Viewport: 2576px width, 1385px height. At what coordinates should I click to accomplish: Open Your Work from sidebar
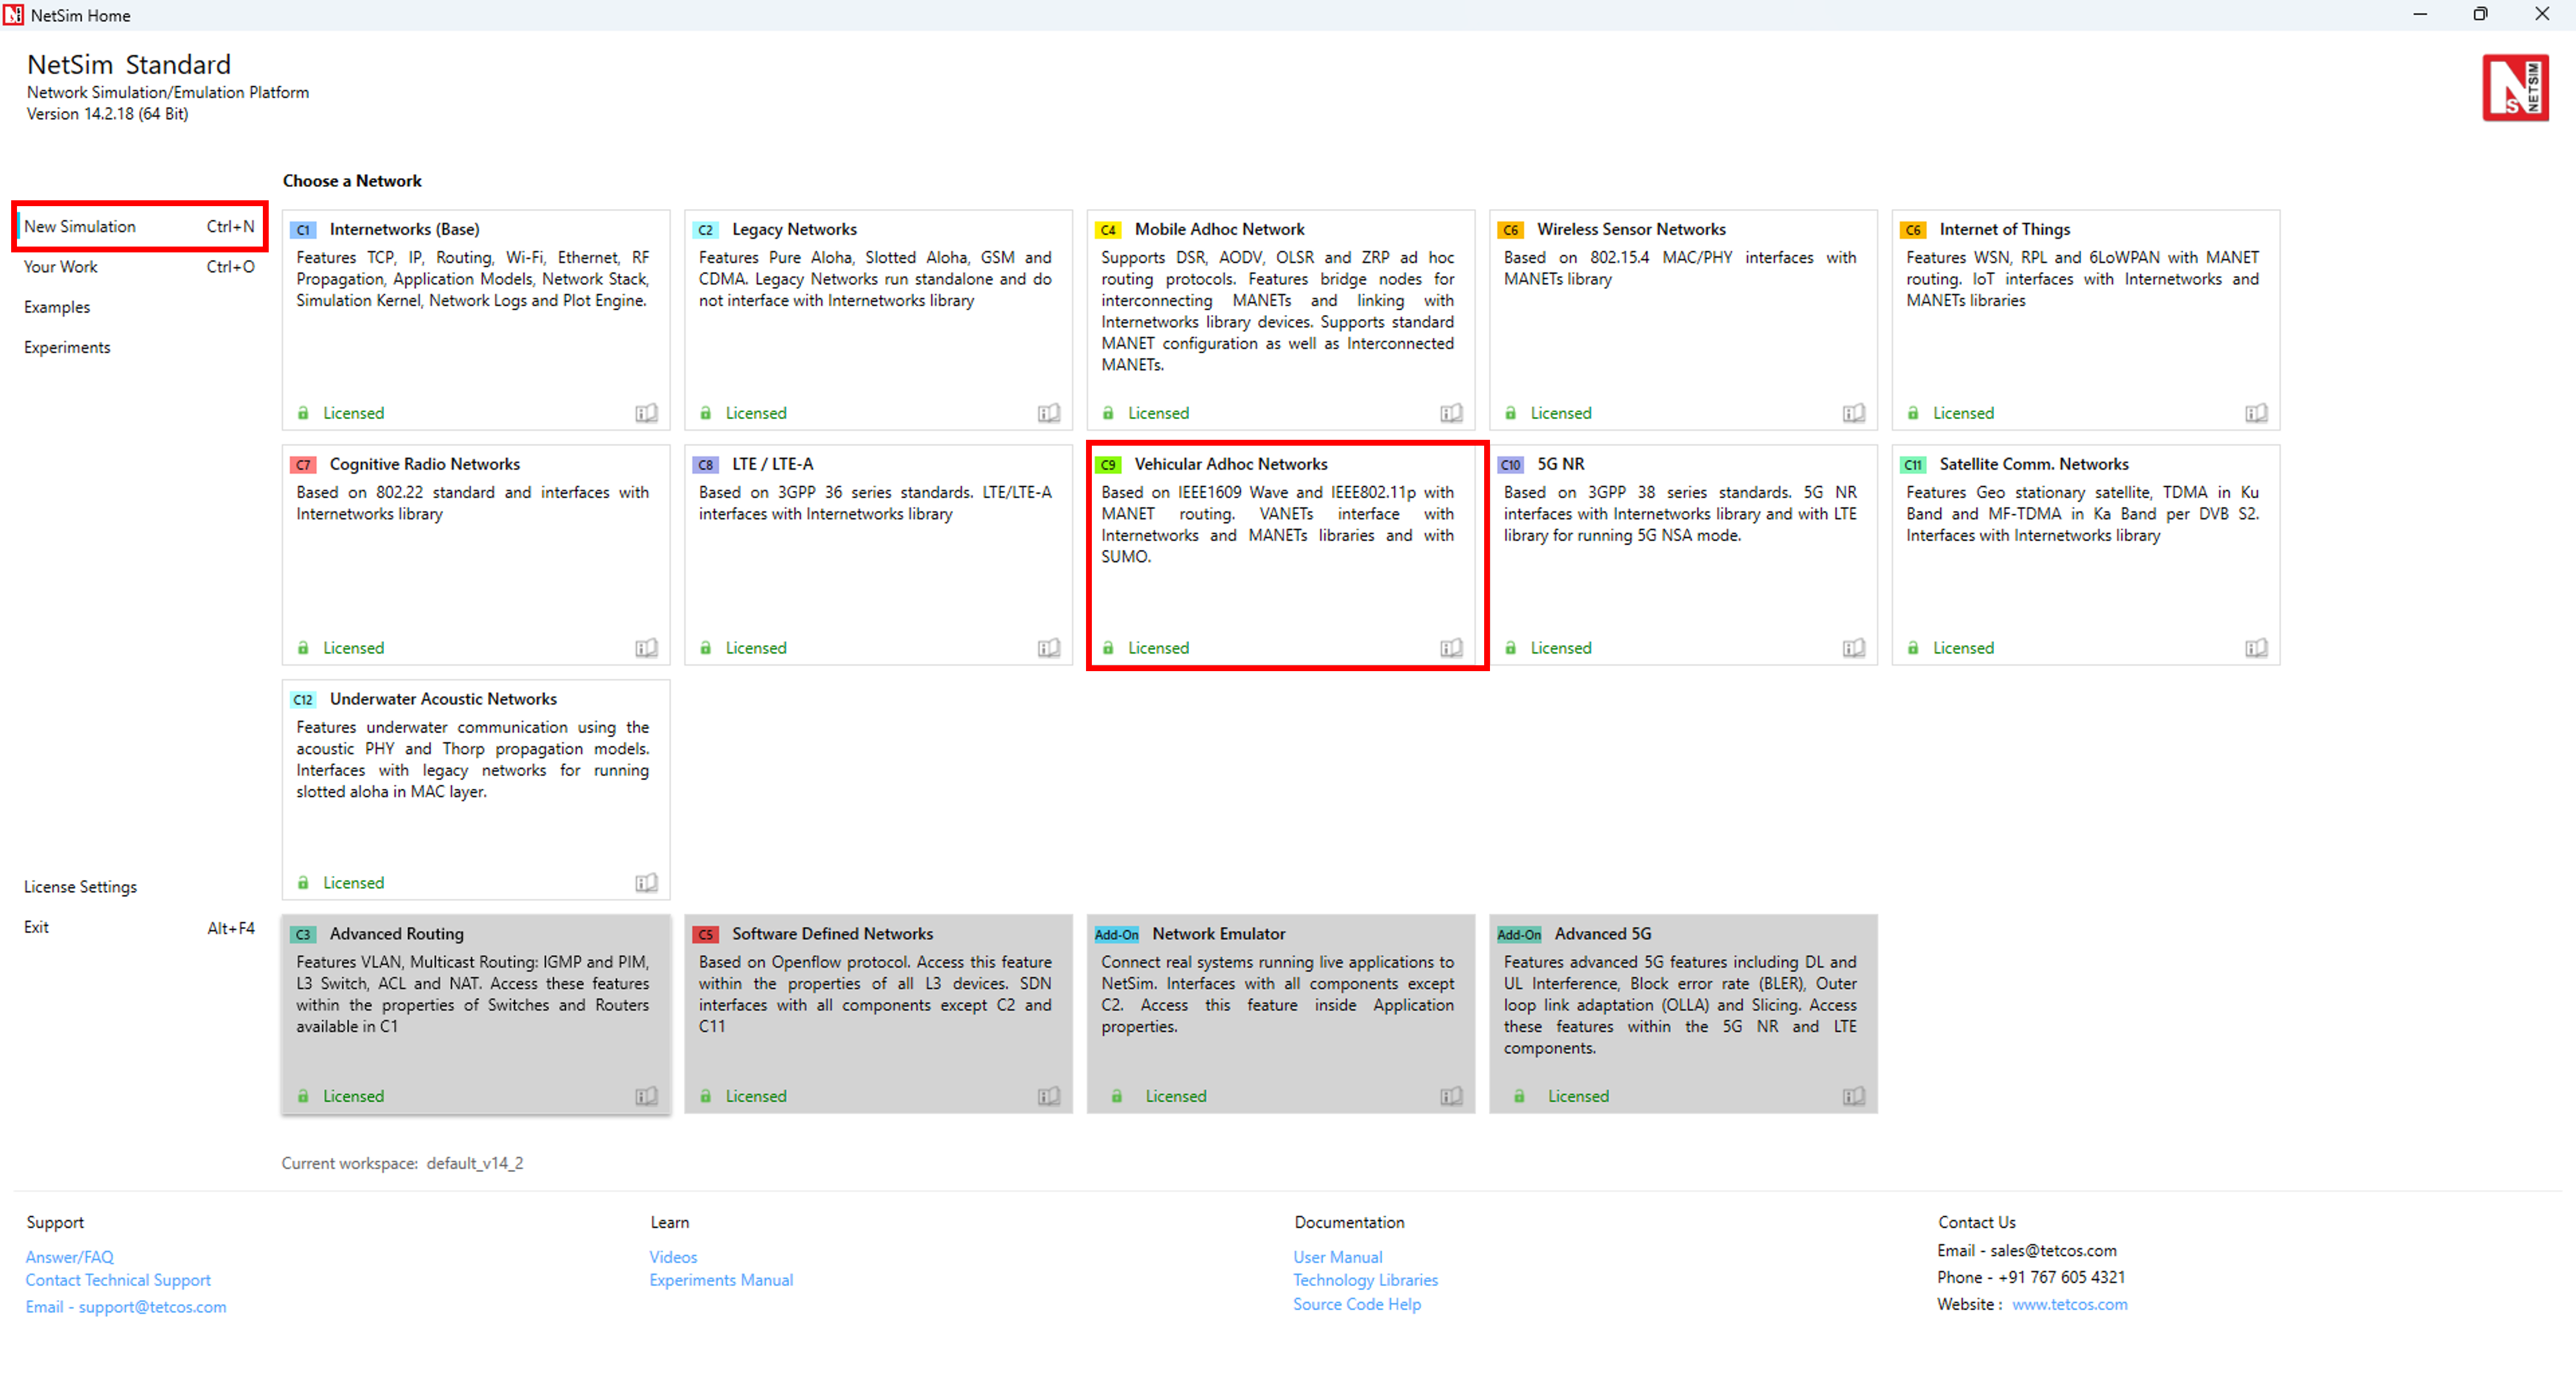[61, 267]
